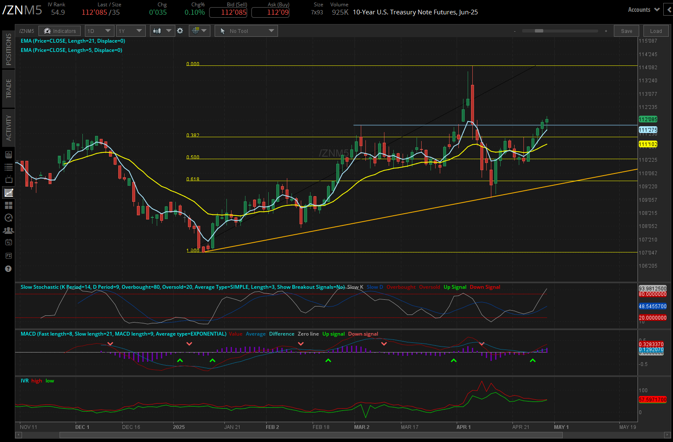Click the Volume 925K value
Screen dimensions: 673x442
coord(340,12)
